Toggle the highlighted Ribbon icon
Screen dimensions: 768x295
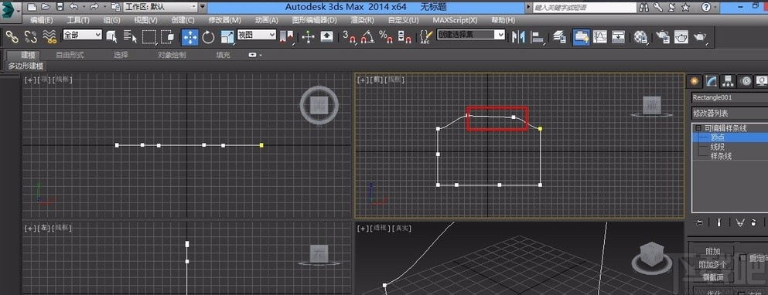581,37
